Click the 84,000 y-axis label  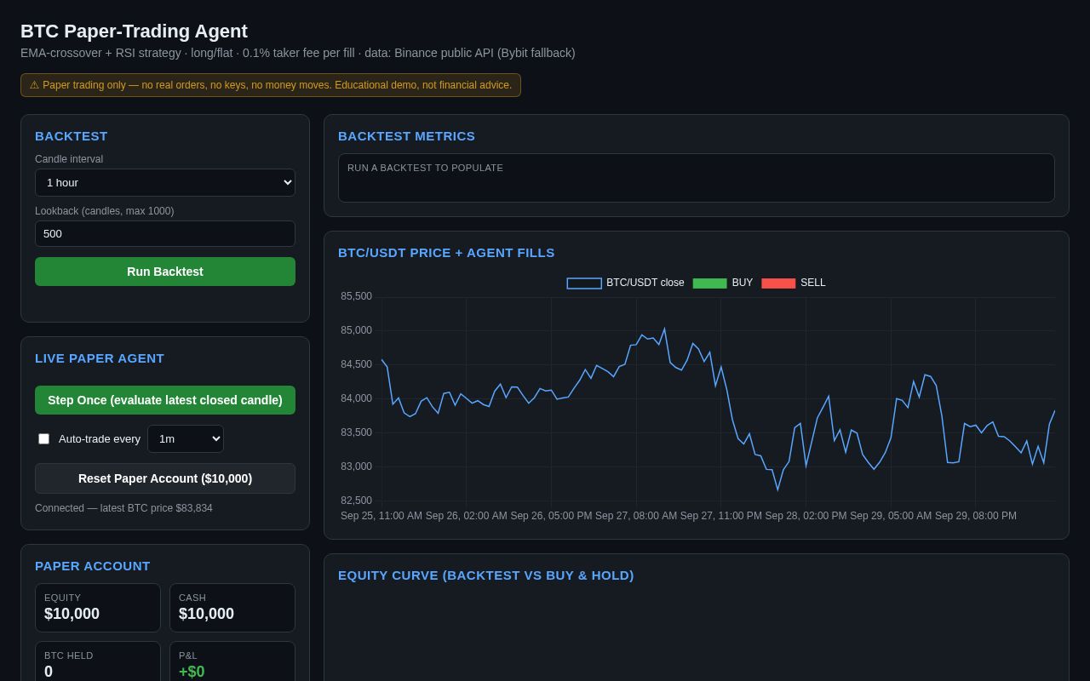356,398
